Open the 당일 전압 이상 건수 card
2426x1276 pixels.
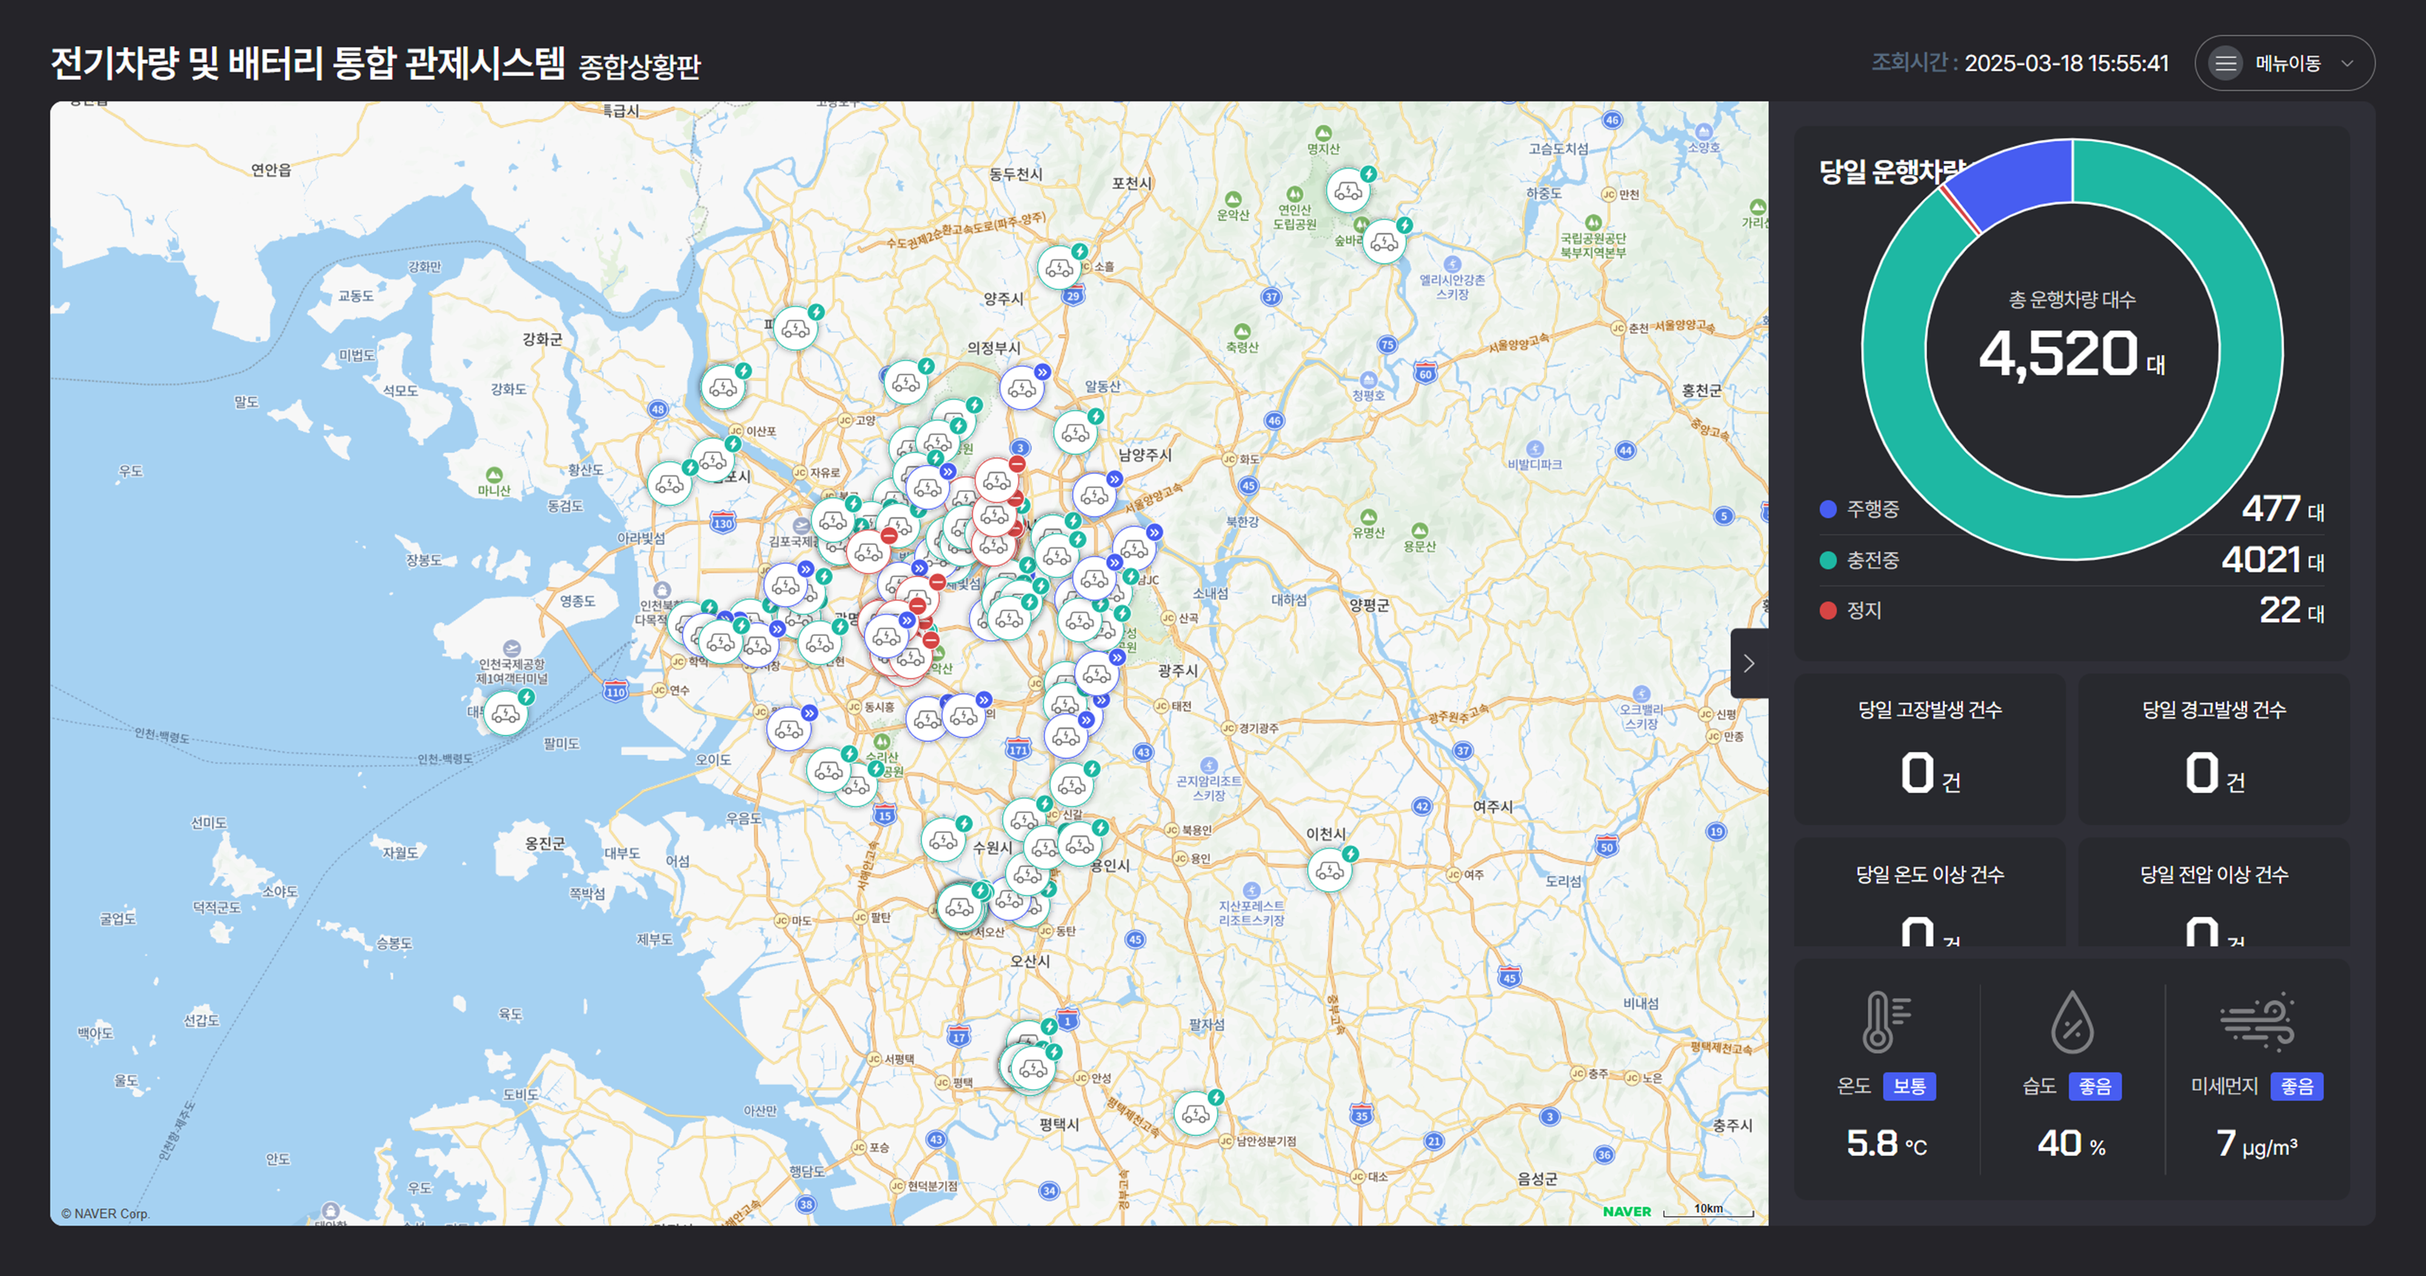(2214, 892)
